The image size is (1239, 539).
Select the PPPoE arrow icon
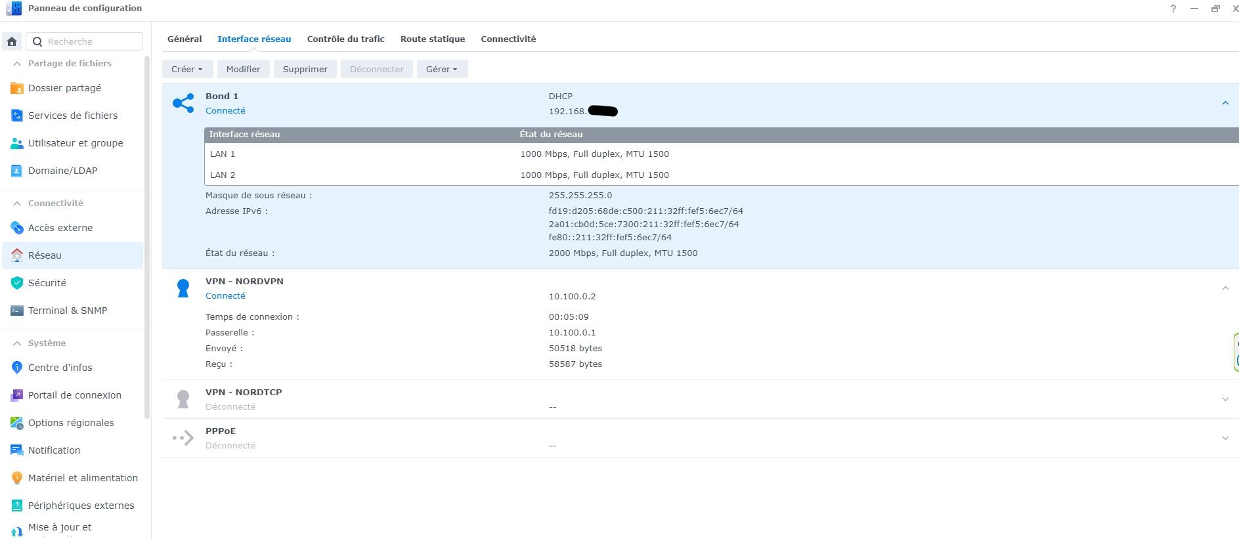183,438
